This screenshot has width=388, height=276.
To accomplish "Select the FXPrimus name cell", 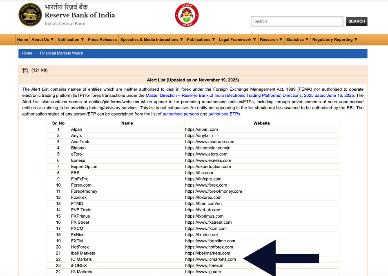I will click(127, 216).
